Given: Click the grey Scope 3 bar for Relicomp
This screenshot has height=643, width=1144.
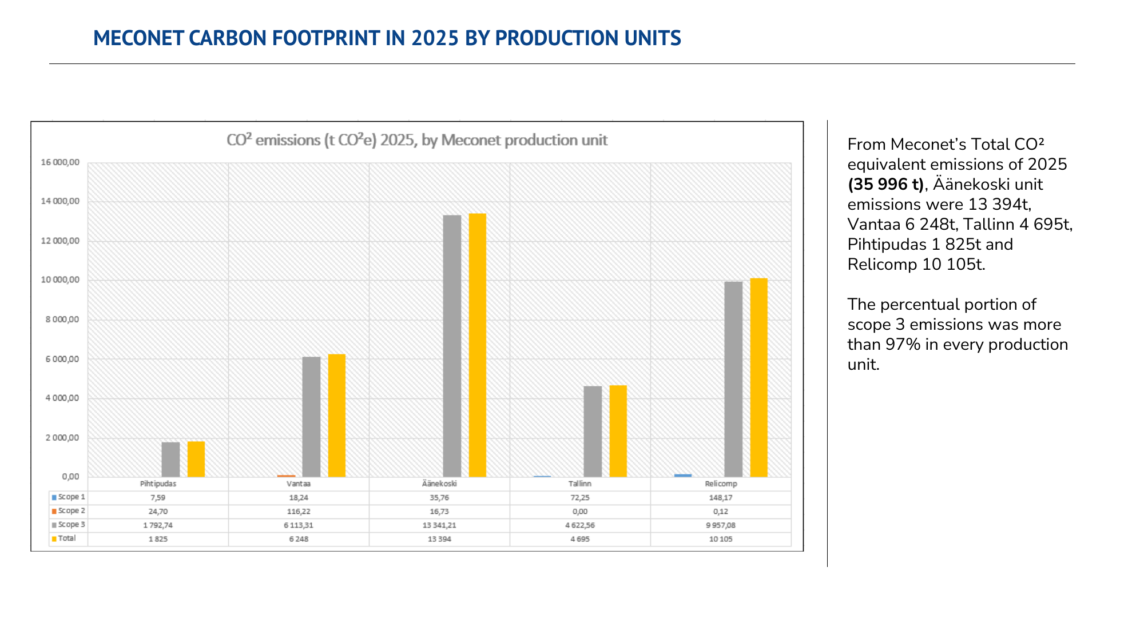Looking at the screenshot, I should [733, 379].
